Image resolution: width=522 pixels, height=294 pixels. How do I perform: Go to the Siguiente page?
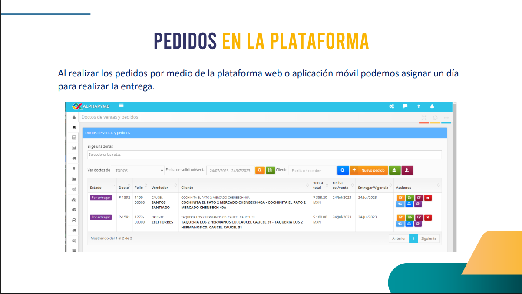429,238
